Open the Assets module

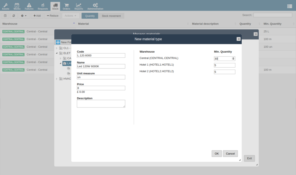(x=5, y=6)
